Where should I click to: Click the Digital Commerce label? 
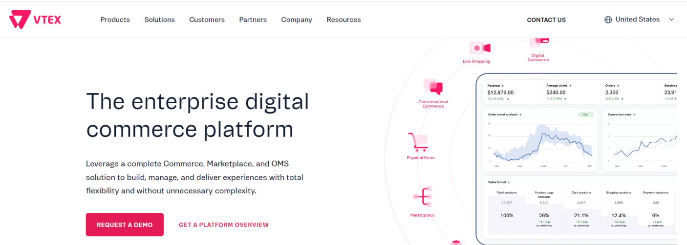coord(538,57)
